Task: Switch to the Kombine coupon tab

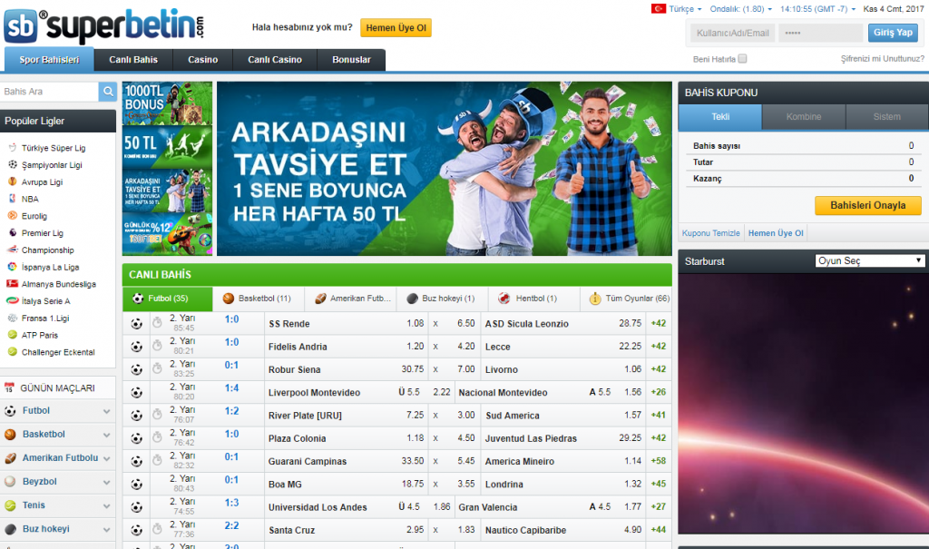Action: point(804,117)
